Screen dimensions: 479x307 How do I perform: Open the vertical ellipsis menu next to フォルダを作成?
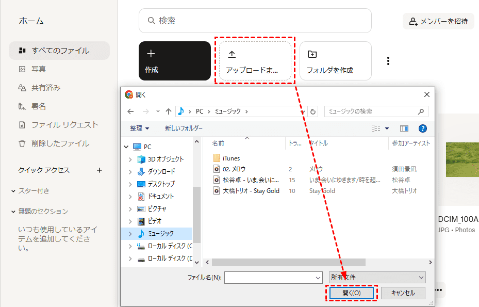[388, 60]
